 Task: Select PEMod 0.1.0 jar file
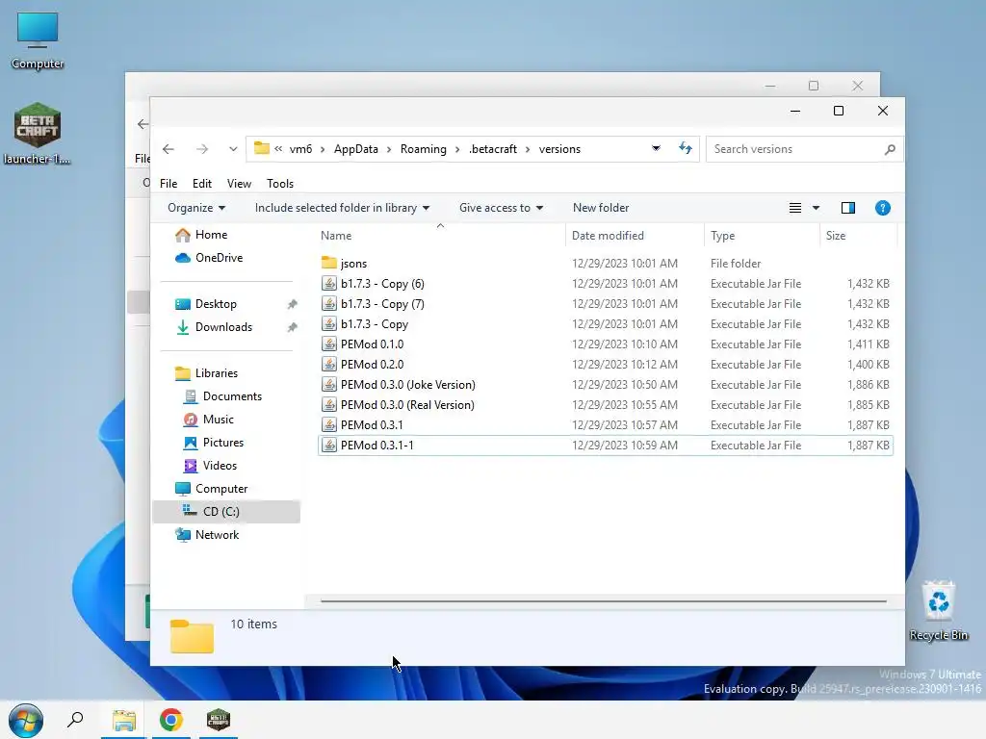pyautogui.click(x=605, y=344)
